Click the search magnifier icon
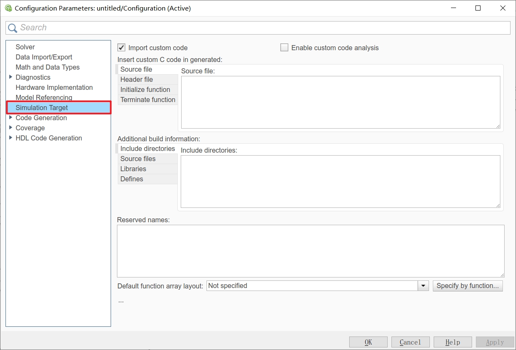The height and width of the screenshot is (350, 516). pos(12,27)
